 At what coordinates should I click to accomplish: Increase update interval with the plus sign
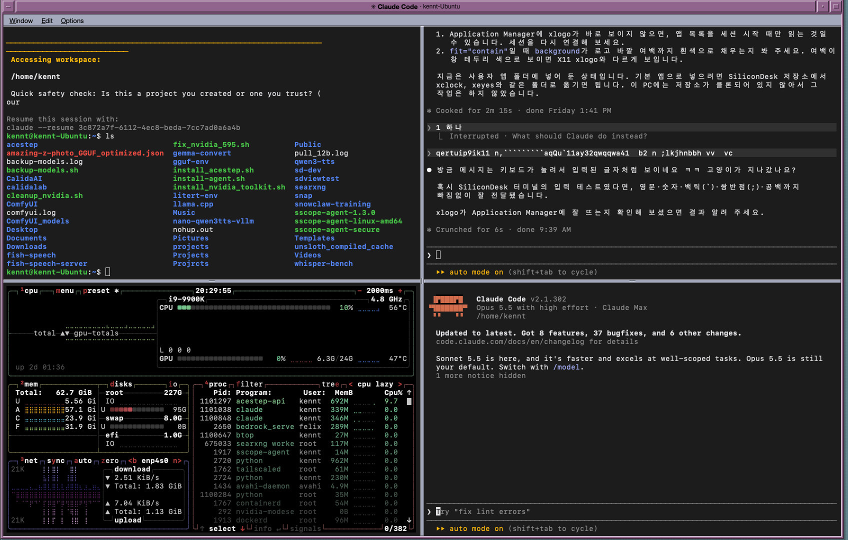(x=400, y=290)
